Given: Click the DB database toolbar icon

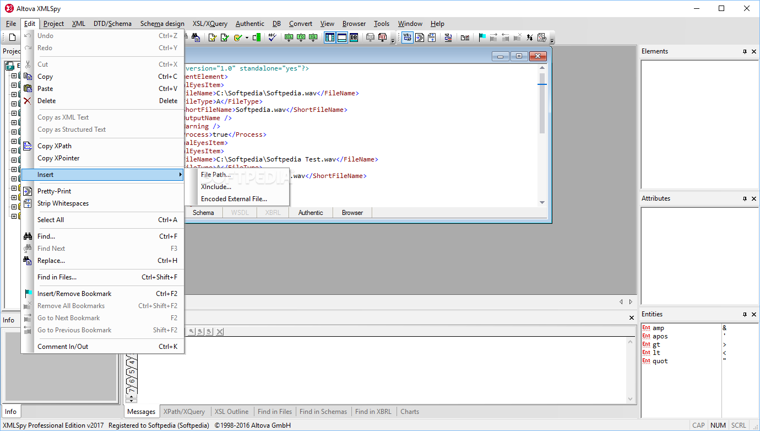Looking at the screenshot, I should click(354, 37).
